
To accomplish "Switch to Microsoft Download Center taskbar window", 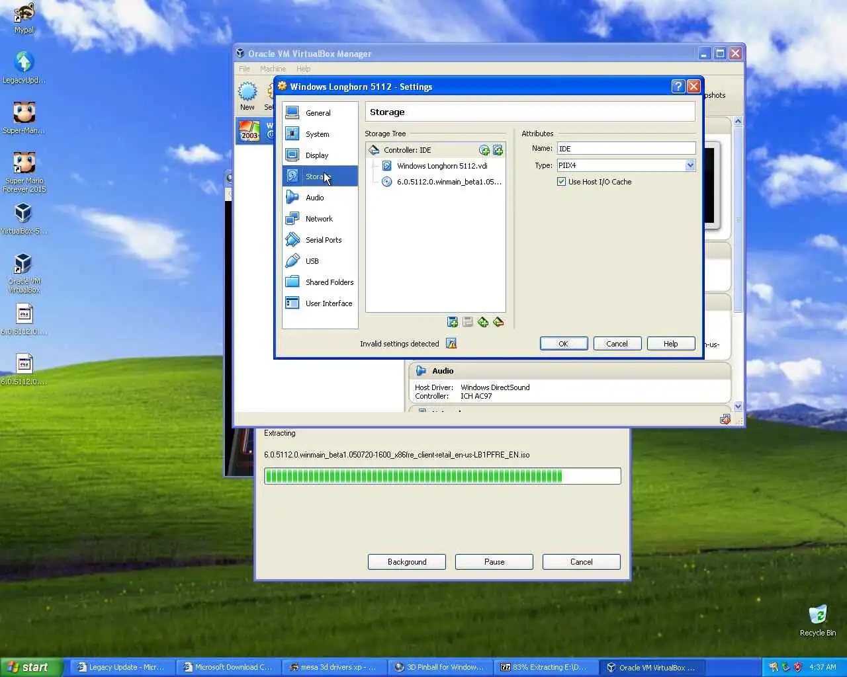I will [x=228, y=667].
